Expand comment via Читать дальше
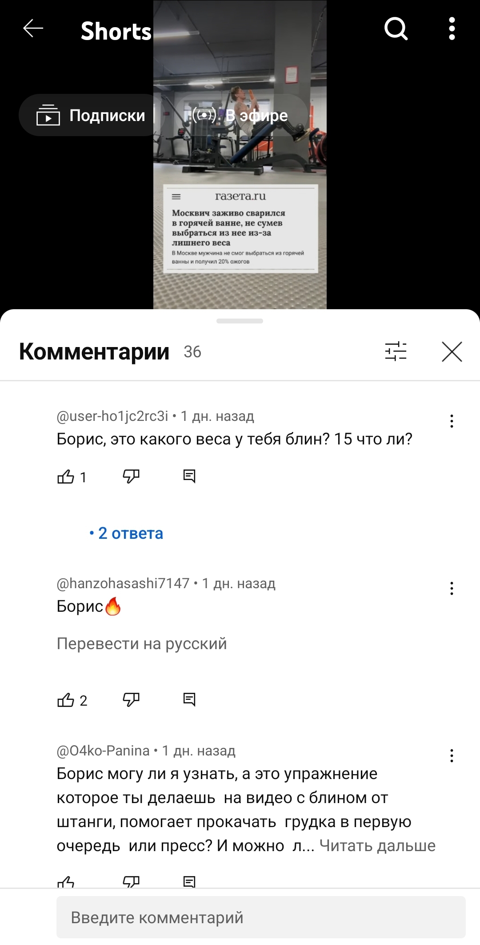Image resolution: width=480 pixels, height=945 pixels. (x=378, y=845)
